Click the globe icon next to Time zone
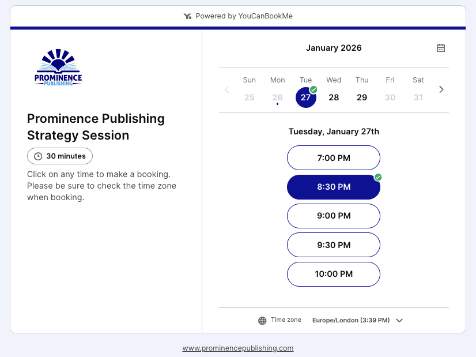 [262, 320]
